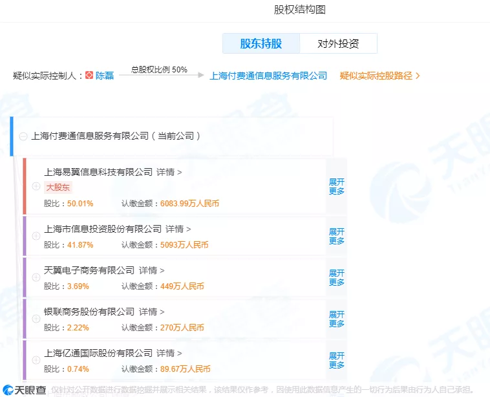This screenshot has width=490, height=397.
Task: Click the 50.01% share ratio value
Action: point(80,204)
